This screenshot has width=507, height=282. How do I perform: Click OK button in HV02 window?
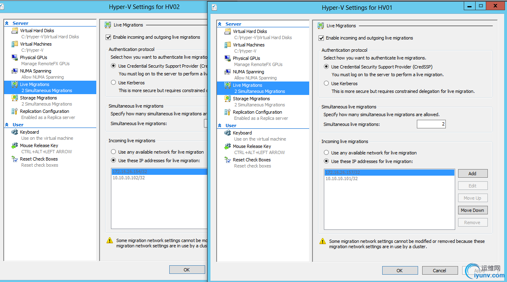[x=187, y=270]
